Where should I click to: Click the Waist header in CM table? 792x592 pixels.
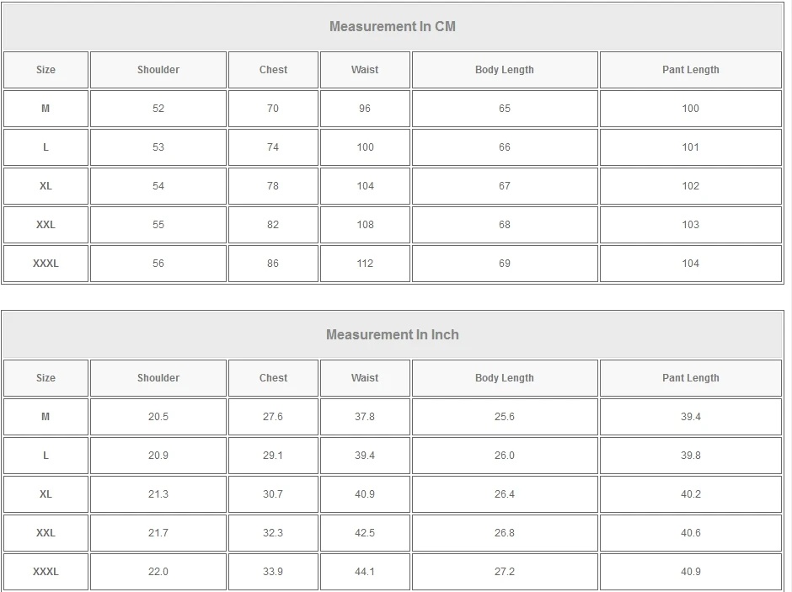pyautogui.click(x=365, y=70)
